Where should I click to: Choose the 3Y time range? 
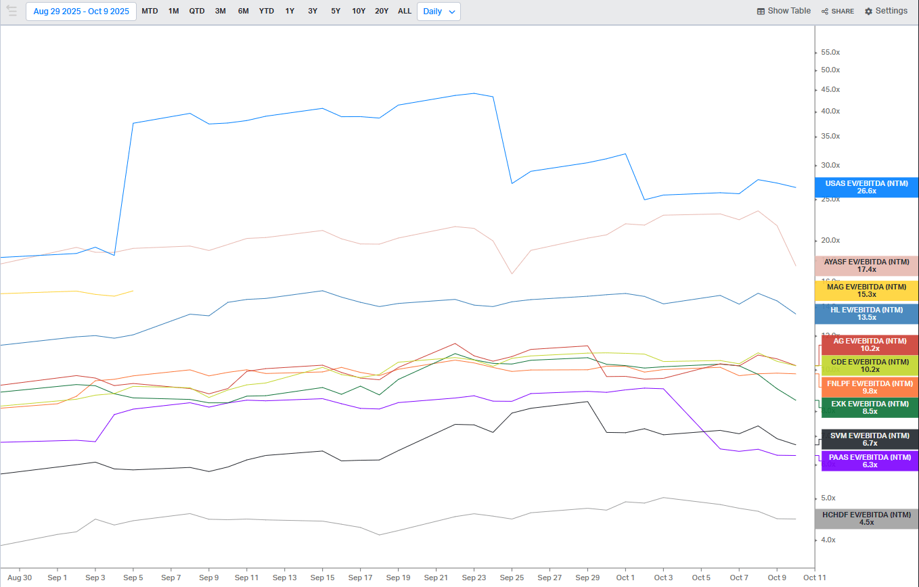click(x=313, y=11)
